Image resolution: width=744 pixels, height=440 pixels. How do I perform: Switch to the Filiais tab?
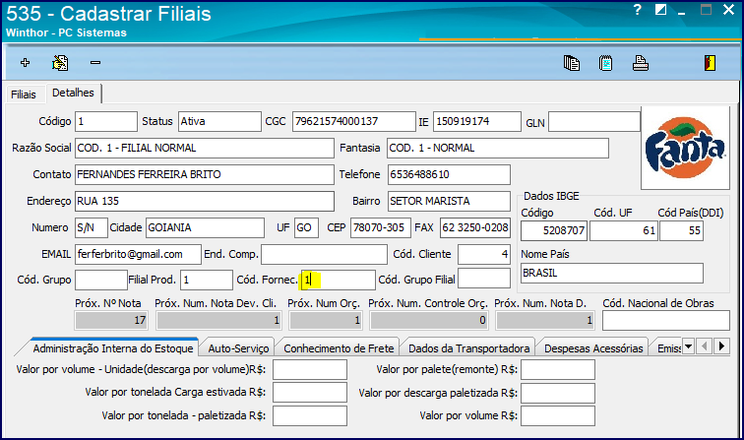tap(24, 94)
